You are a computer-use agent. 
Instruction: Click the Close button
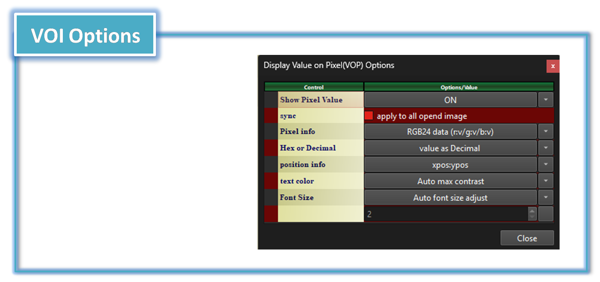coord(527,238)
